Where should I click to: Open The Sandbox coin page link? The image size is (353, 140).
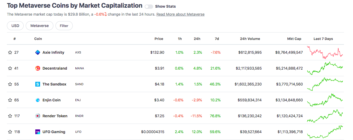point(54,84)
